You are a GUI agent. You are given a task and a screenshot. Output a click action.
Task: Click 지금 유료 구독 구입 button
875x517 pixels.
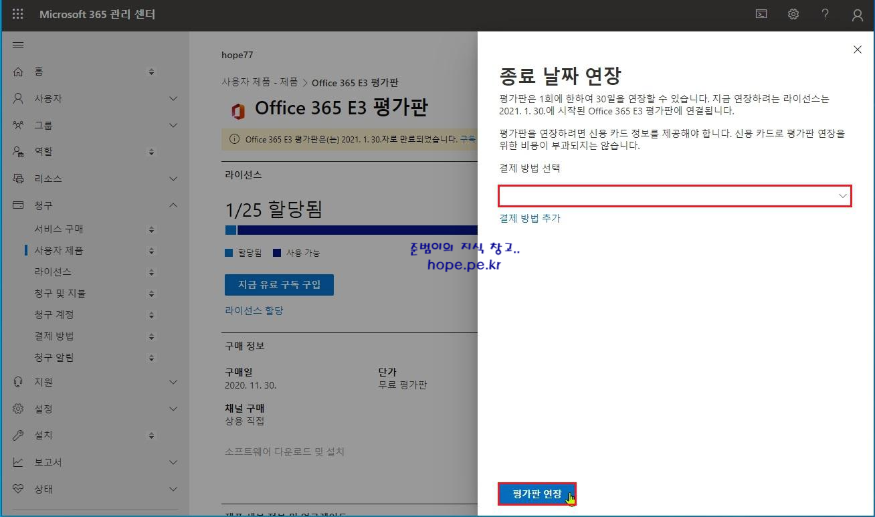pos(279,284)
